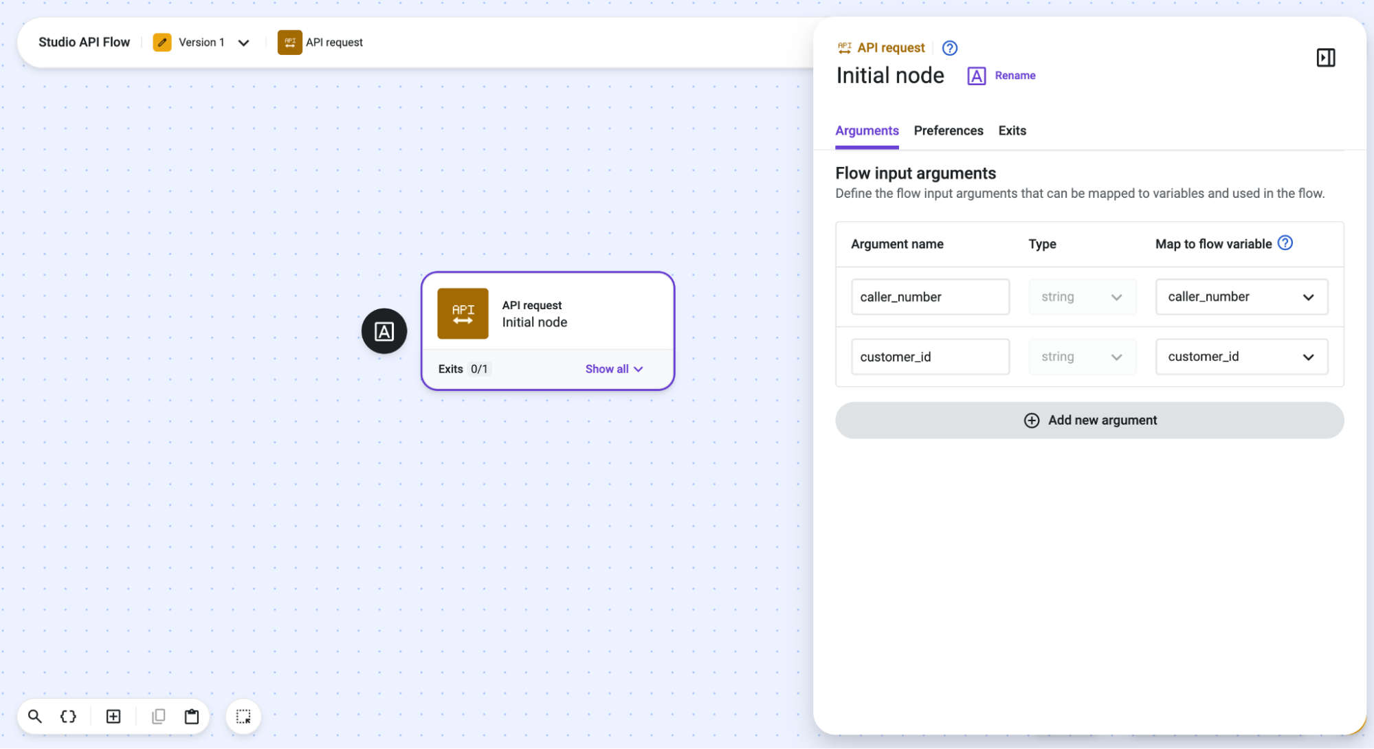
Task: Click the help icon next to API request
Action: [949, 48]
